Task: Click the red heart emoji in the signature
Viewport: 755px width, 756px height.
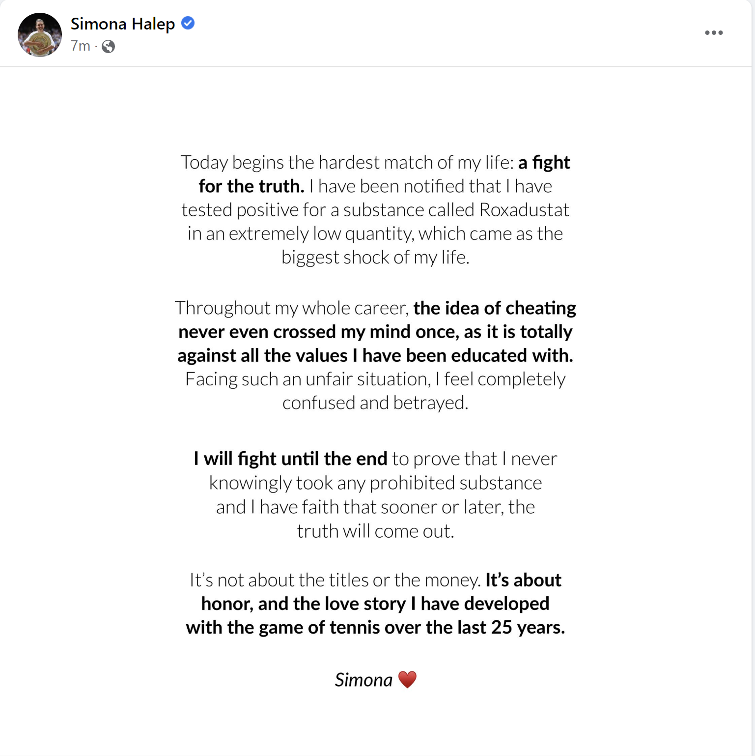Action: click(x=406, y=679)
